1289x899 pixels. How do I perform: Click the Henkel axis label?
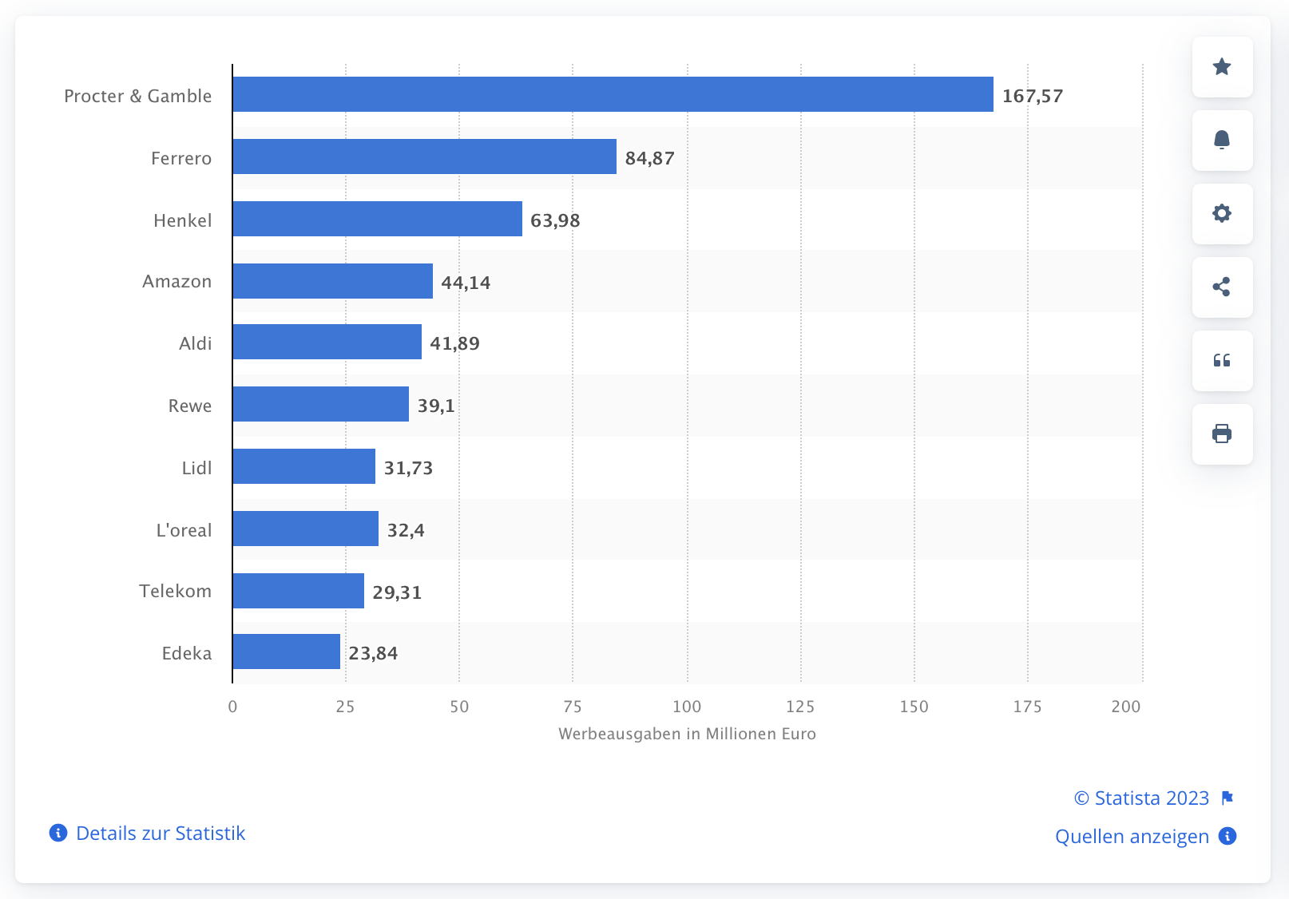click(x=183, y=220)
